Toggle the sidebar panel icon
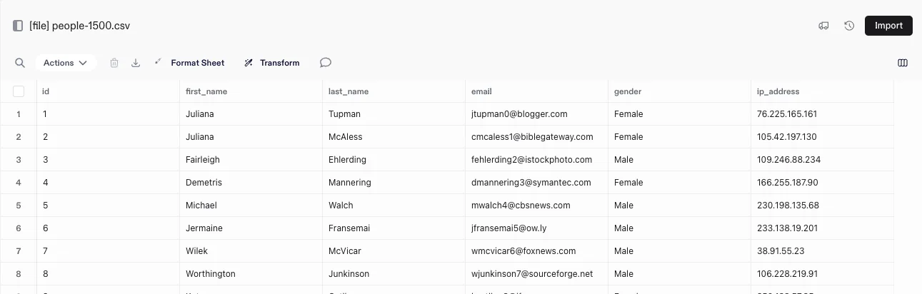Screen dimensions: 922x294 coord(18,26)
